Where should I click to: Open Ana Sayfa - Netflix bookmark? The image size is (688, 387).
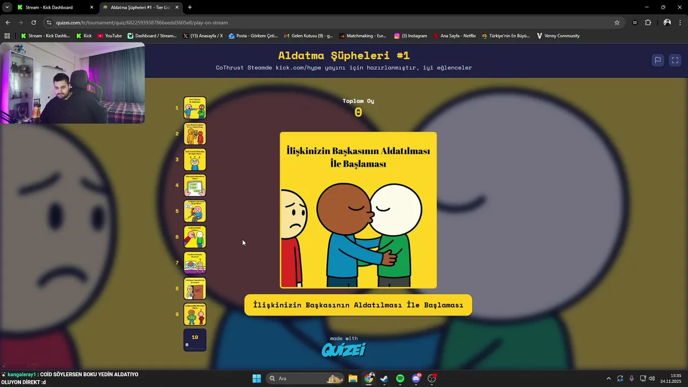coord(454,36)
